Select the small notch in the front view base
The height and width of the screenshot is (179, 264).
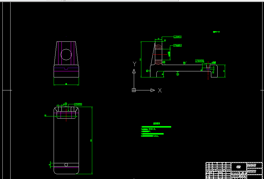tap(66, 69)
